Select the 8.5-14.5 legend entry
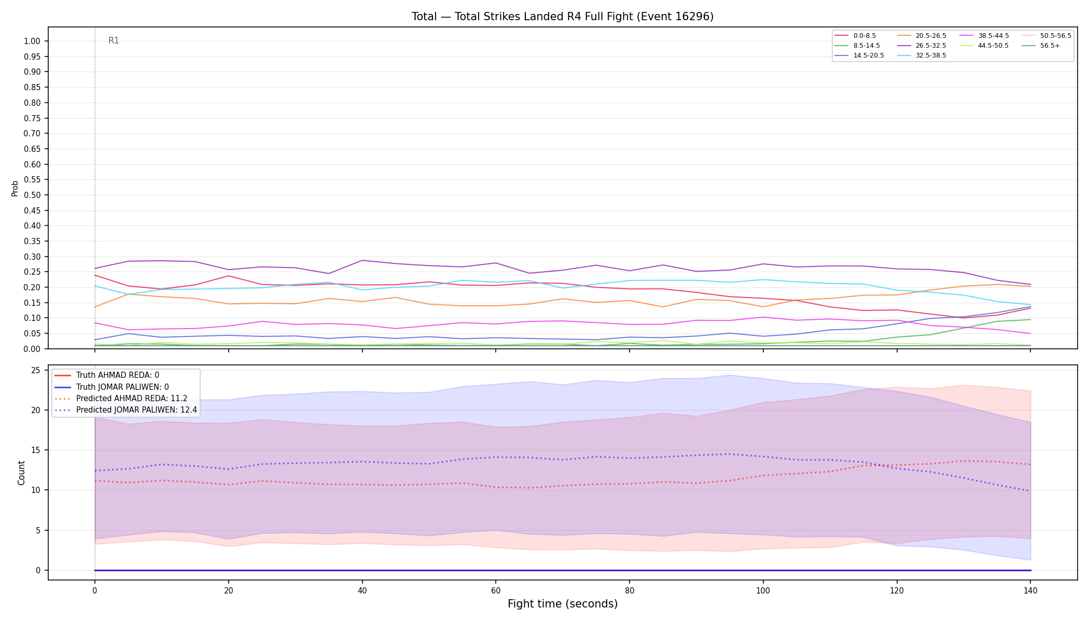 [858, 46]
